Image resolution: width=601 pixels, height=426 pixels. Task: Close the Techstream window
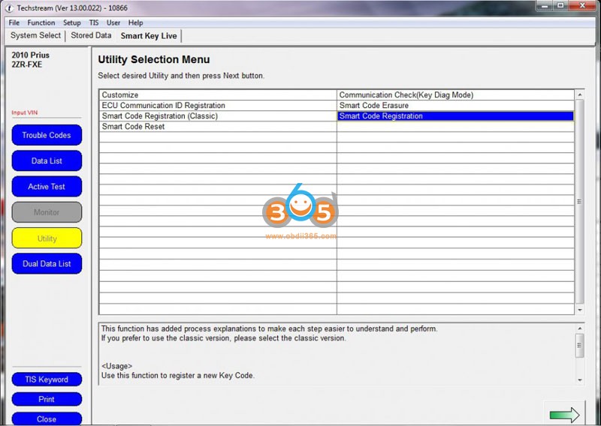(x=582, y=6)
